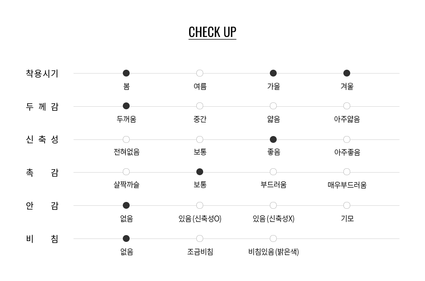Select the 전혀없음 elasticity dot
The width and height of the screenshot is (425, 281).
126,139
